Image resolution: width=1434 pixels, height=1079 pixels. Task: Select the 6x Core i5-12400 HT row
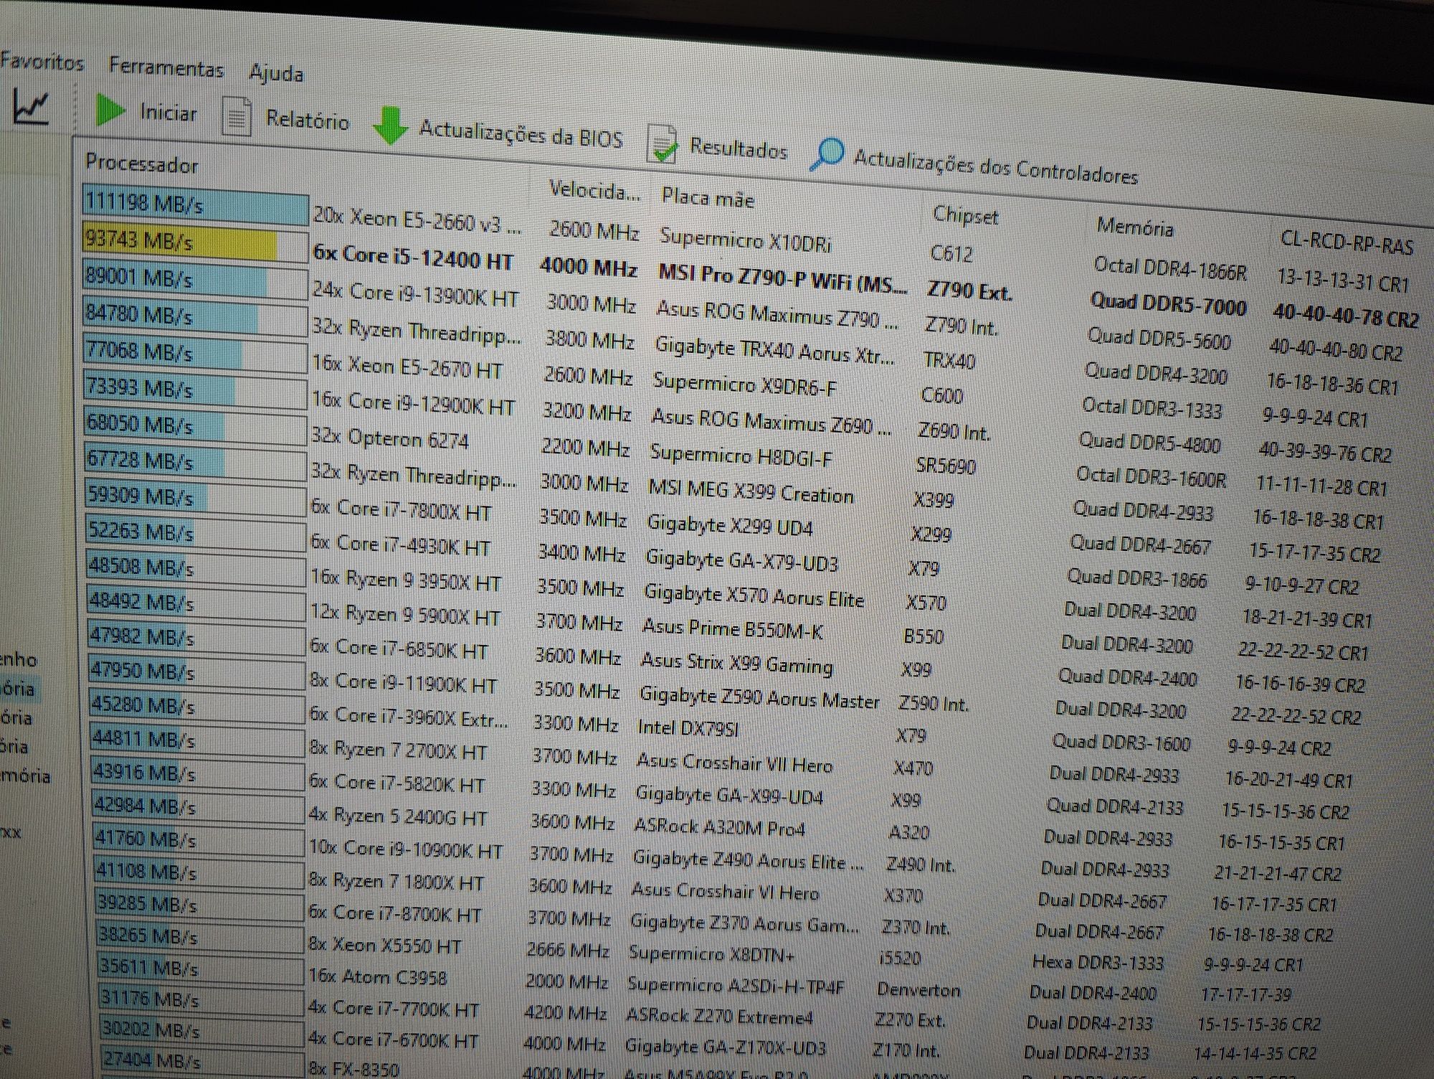(x=412, y=257)
